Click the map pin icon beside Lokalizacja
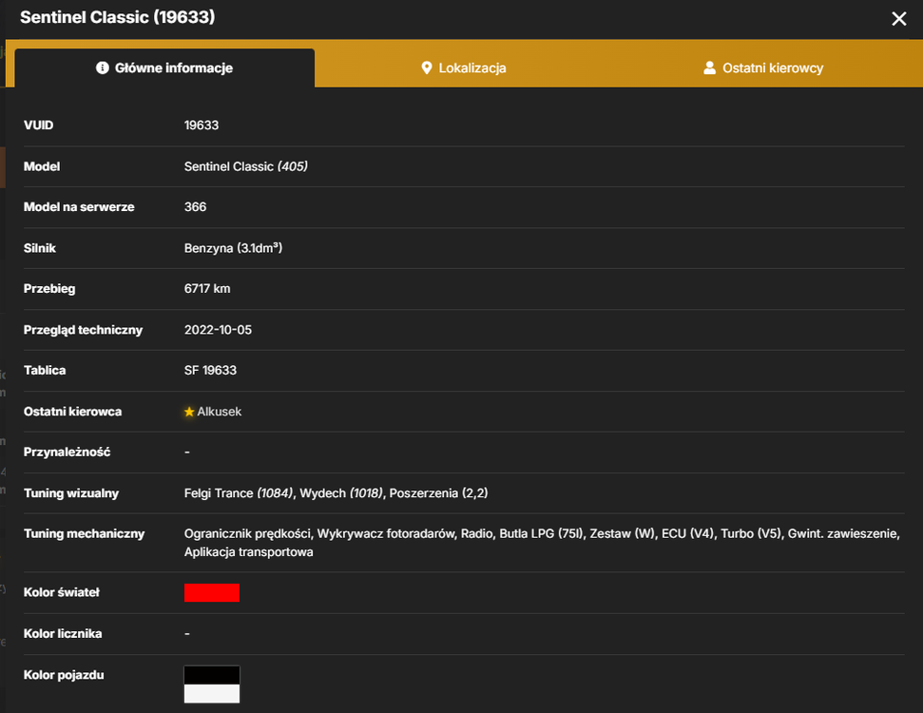This screenshot has width=923, height=713. click(427, 68)
